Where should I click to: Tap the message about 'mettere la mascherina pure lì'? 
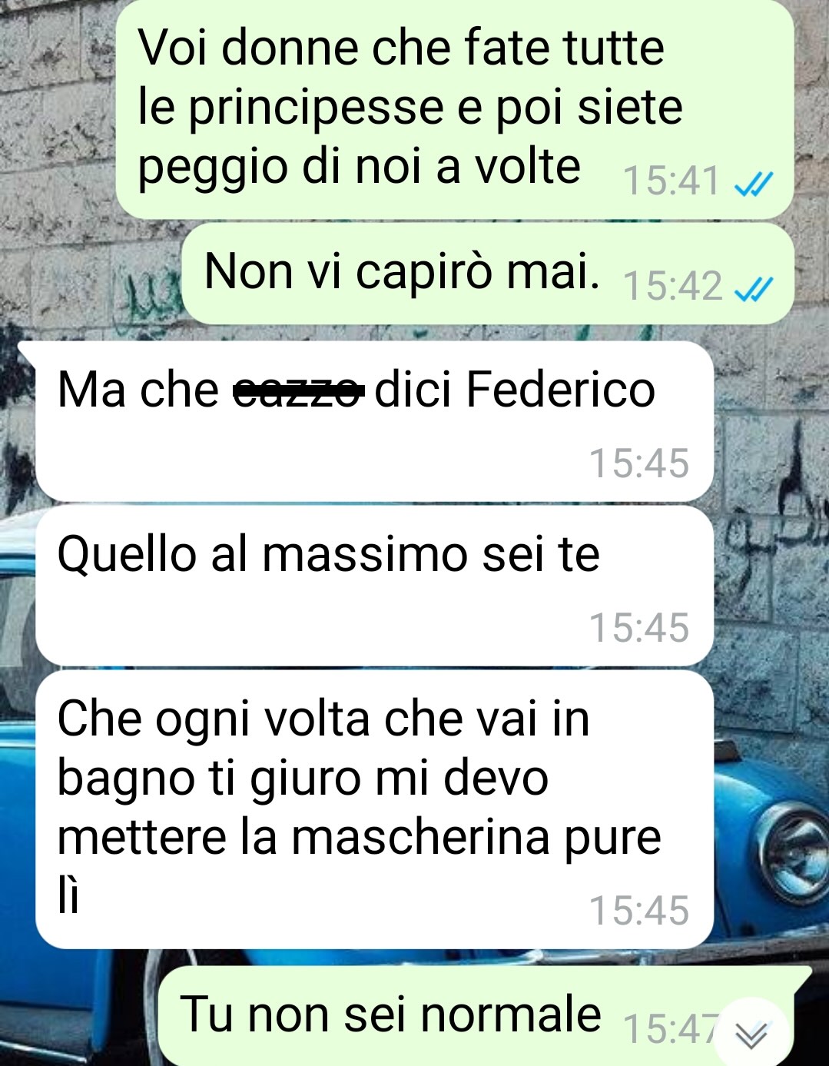(x=374, y=809)
